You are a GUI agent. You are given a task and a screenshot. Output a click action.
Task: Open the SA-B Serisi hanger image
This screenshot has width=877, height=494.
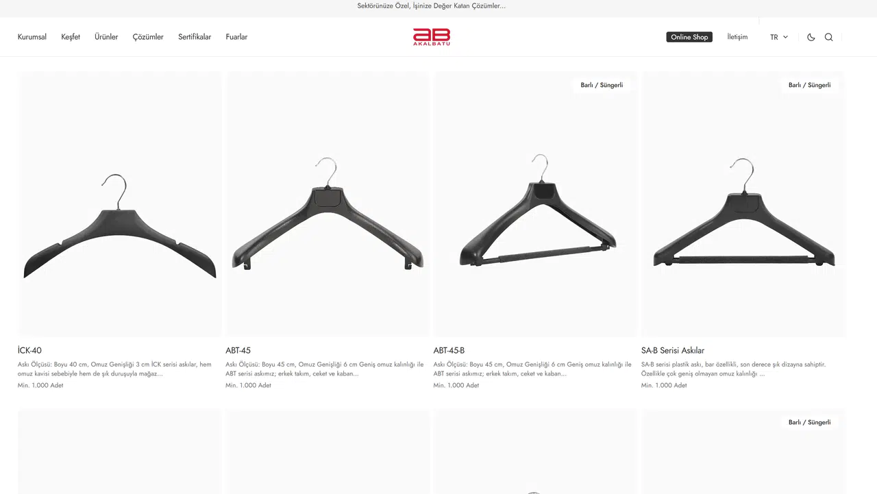coord(743,203)
